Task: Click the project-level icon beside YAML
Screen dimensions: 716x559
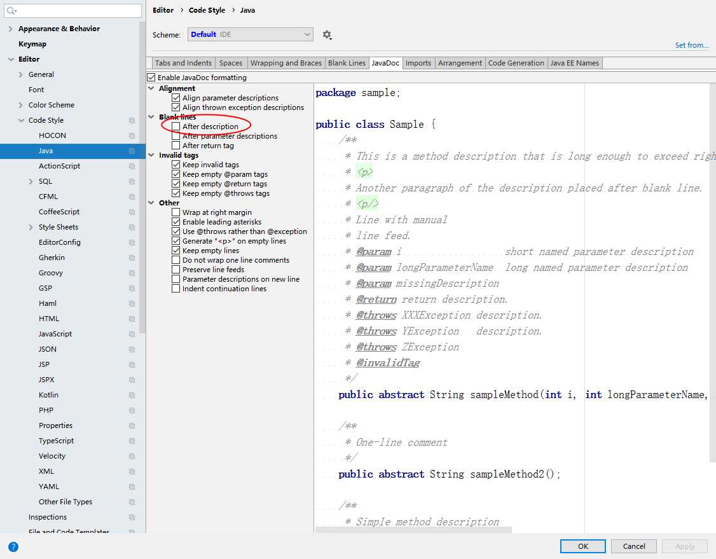Action: click(x=132, y=487)
